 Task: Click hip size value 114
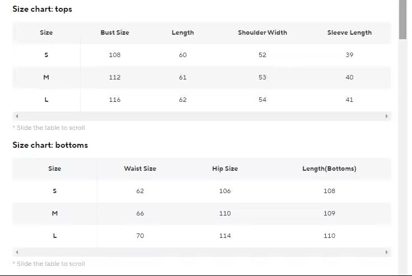[x=225, y=236]
